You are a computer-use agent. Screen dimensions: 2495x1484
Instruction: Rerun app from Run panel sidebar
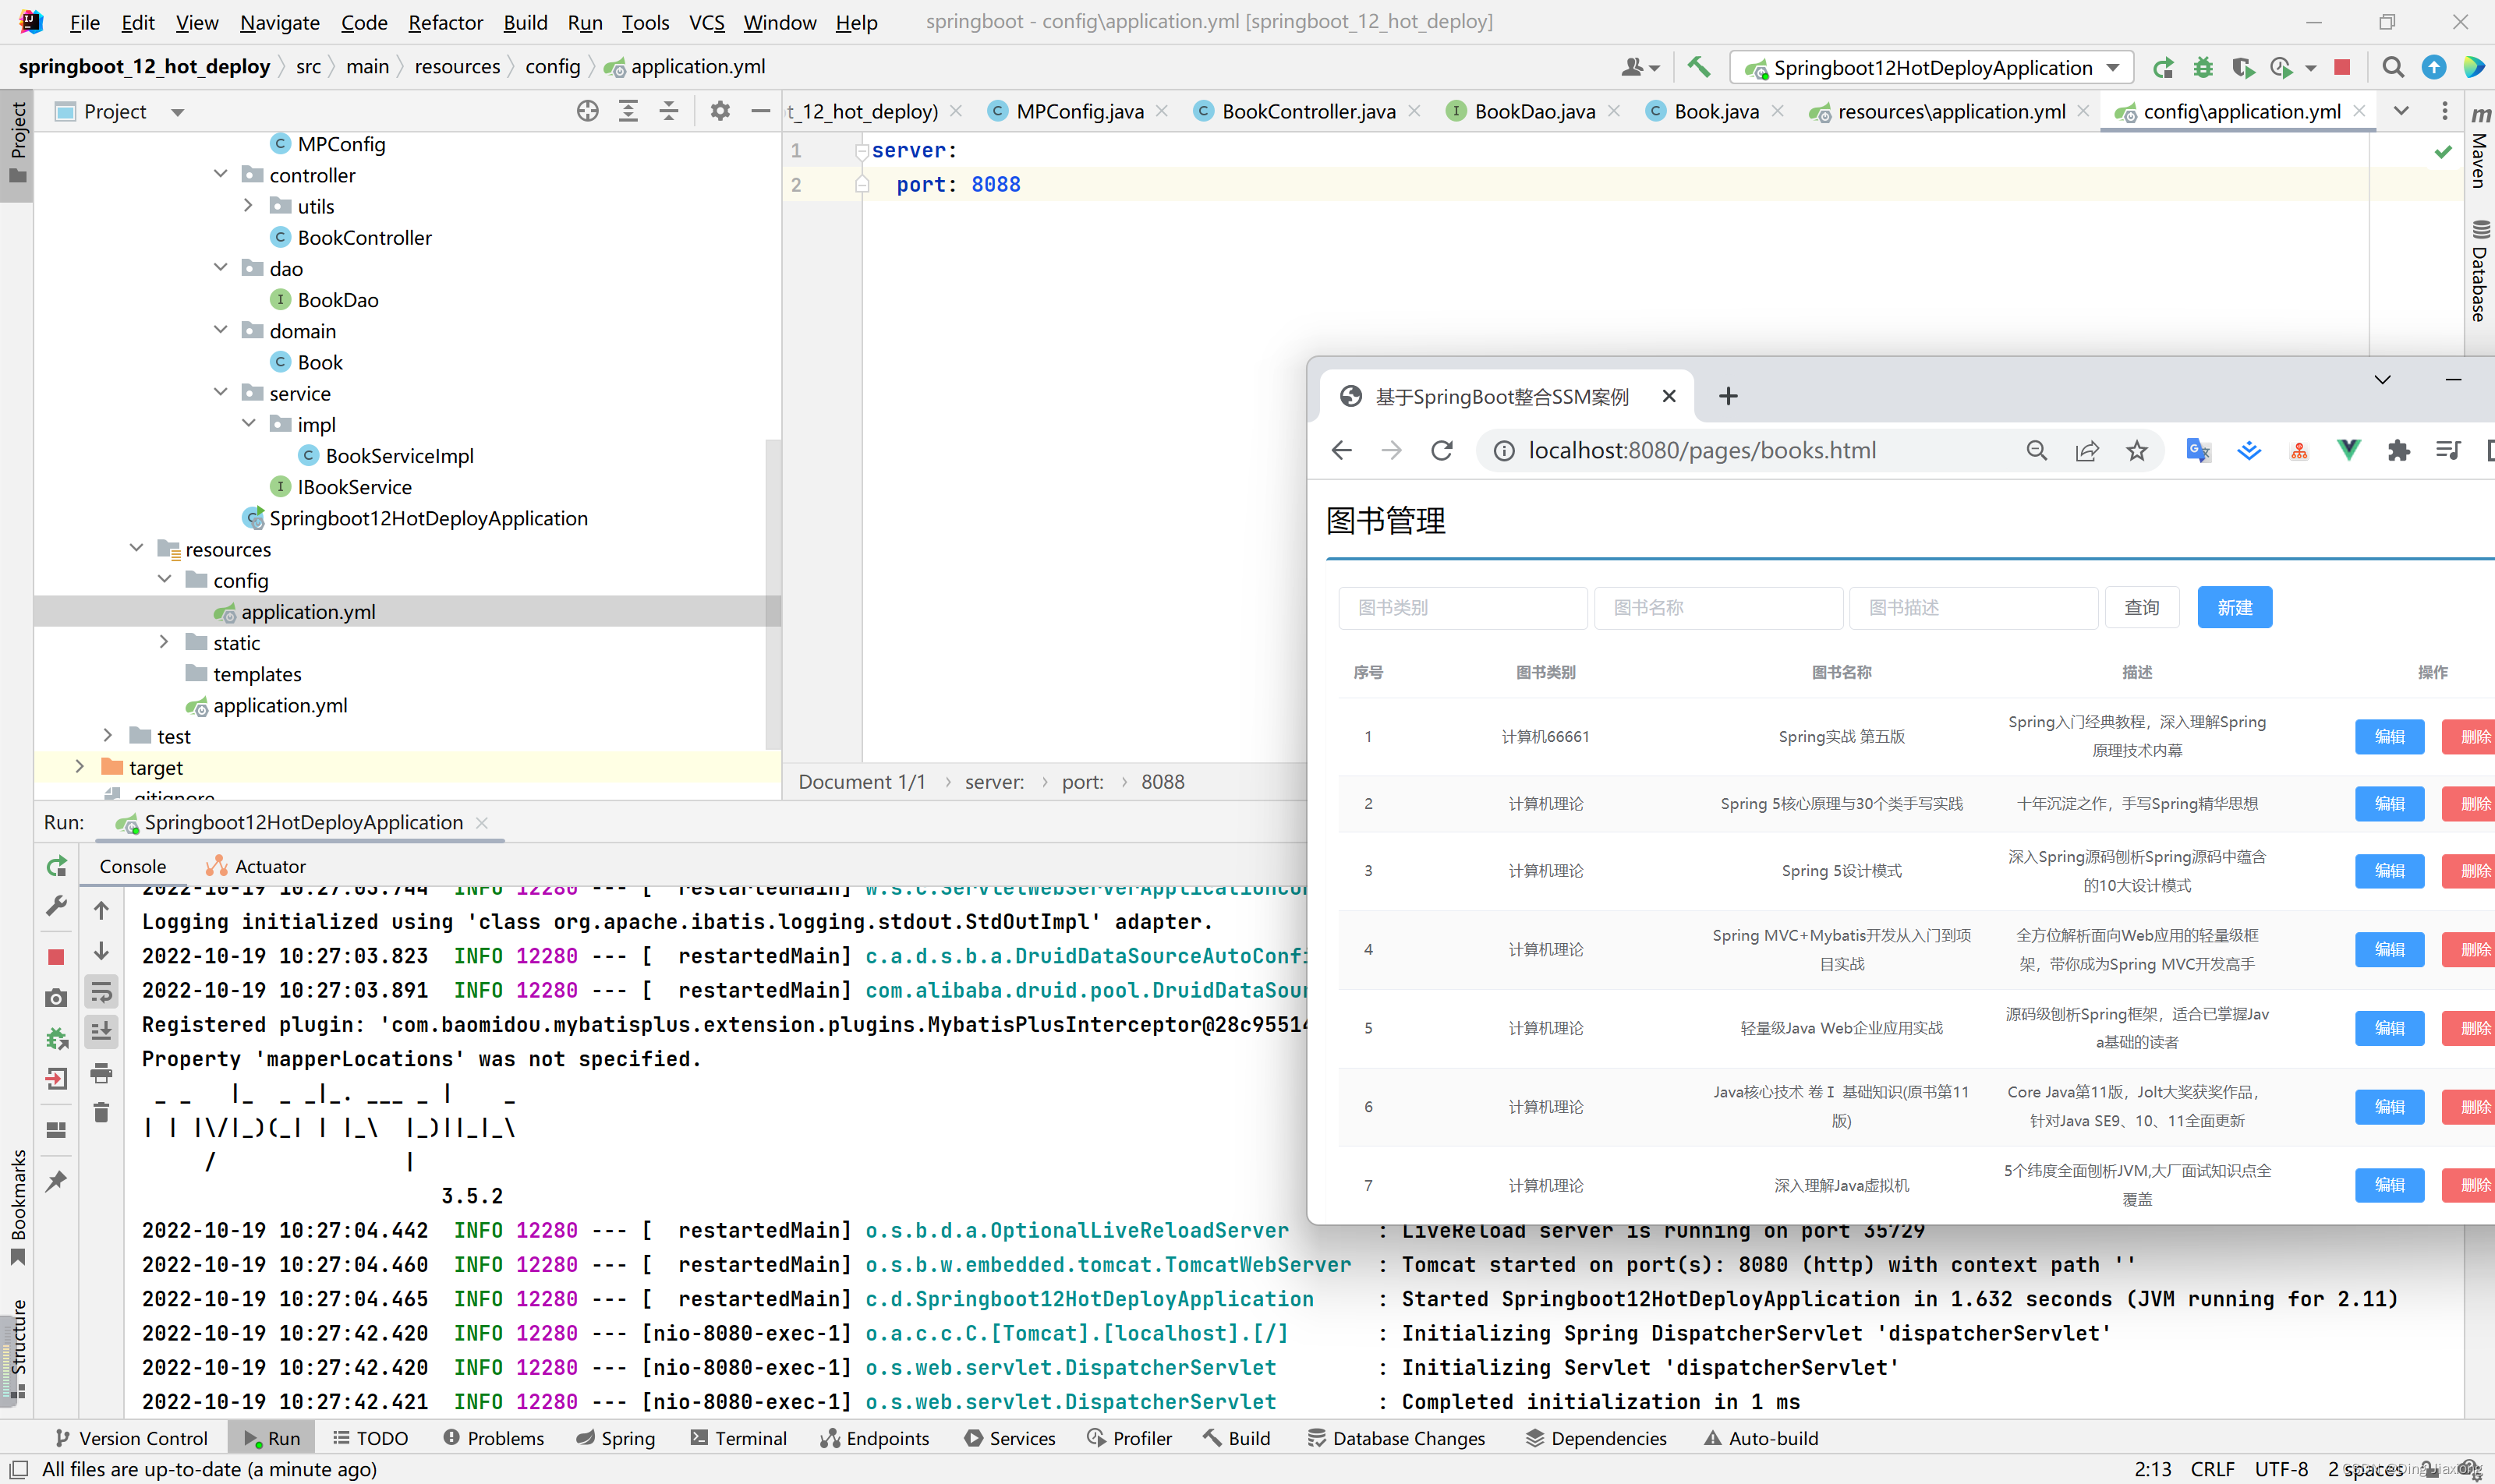tap(57, 866)
